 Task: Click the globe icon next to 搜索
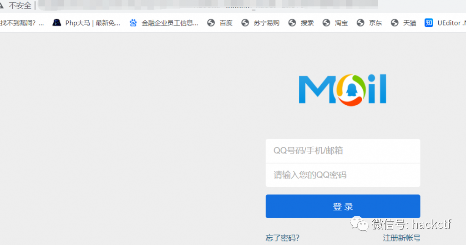(292, 23)
